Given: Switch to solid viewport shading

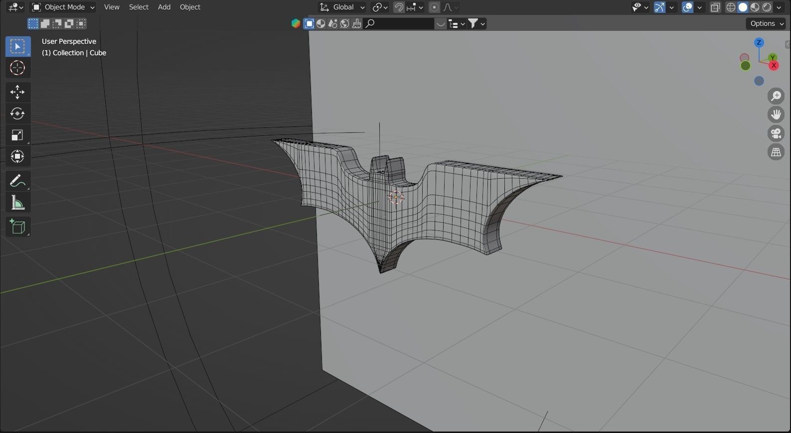Looking at the screenshot, I should pos(743,7).
